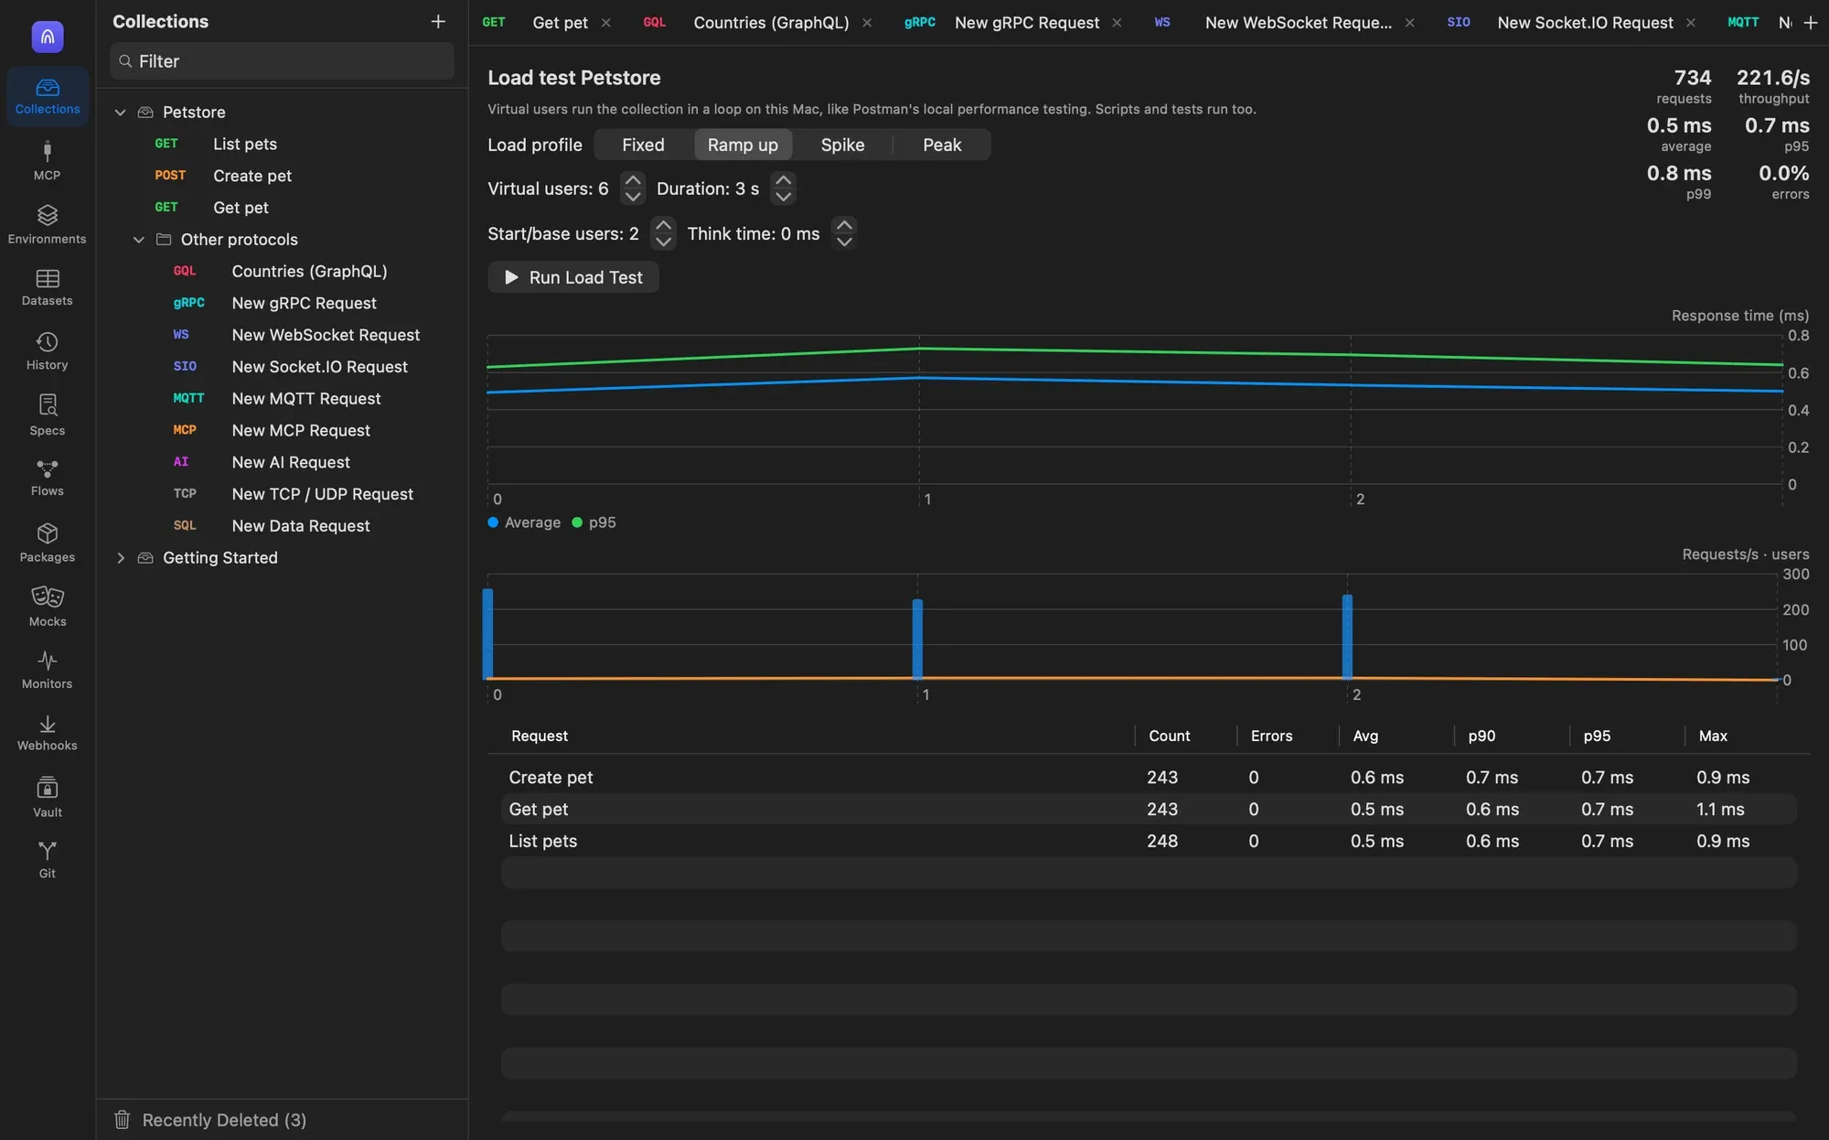Select the Fixed load profile
The width and height of the screenshot is (1829, 1140).
[643, 145]
